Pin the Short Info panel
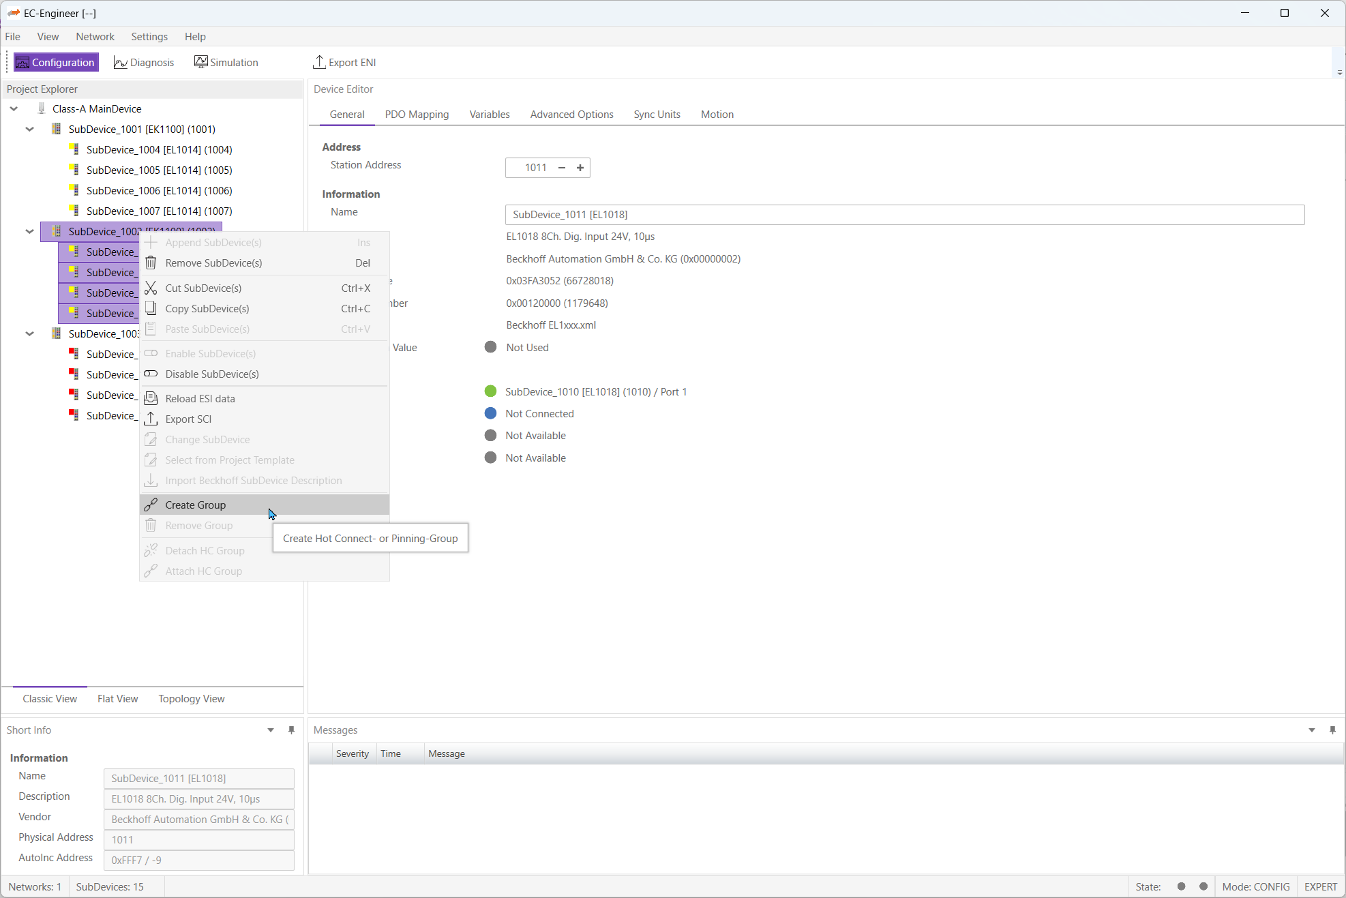 tap(291, 730)
